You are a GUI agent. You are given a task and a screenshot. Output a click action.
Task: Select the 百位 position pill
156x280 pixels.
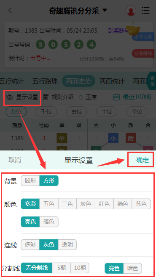76,111
